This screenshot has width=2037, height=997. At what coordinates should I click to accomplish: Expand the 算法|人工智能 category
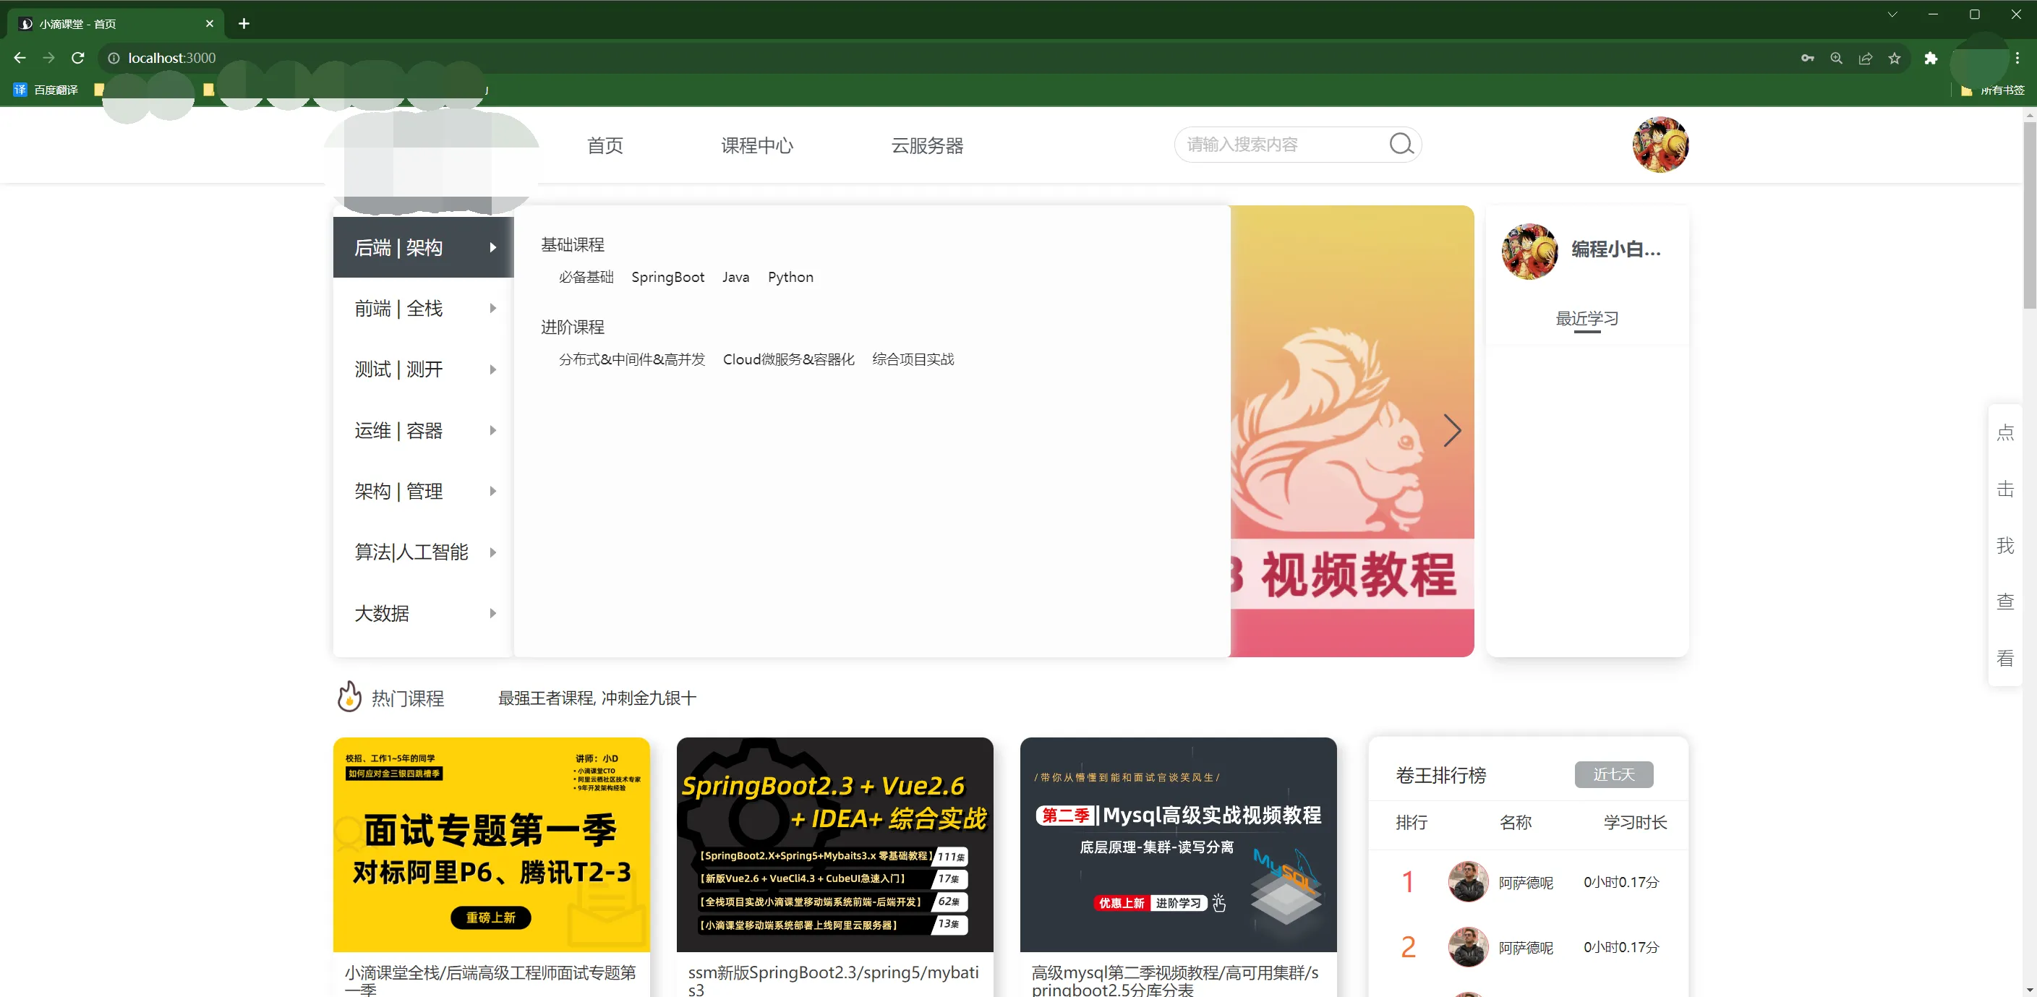point(423,552)
